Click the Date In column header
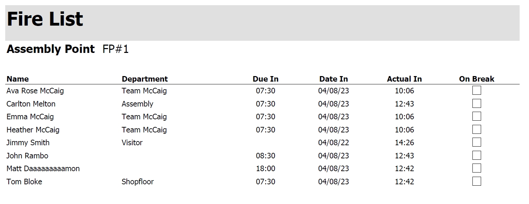 [x=334, y=79]
